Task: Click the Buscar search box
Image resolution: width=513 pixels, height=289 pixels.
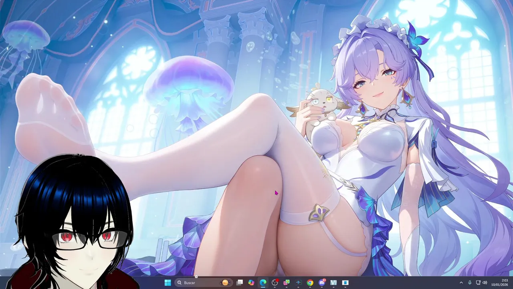Action: click(203, 283)
